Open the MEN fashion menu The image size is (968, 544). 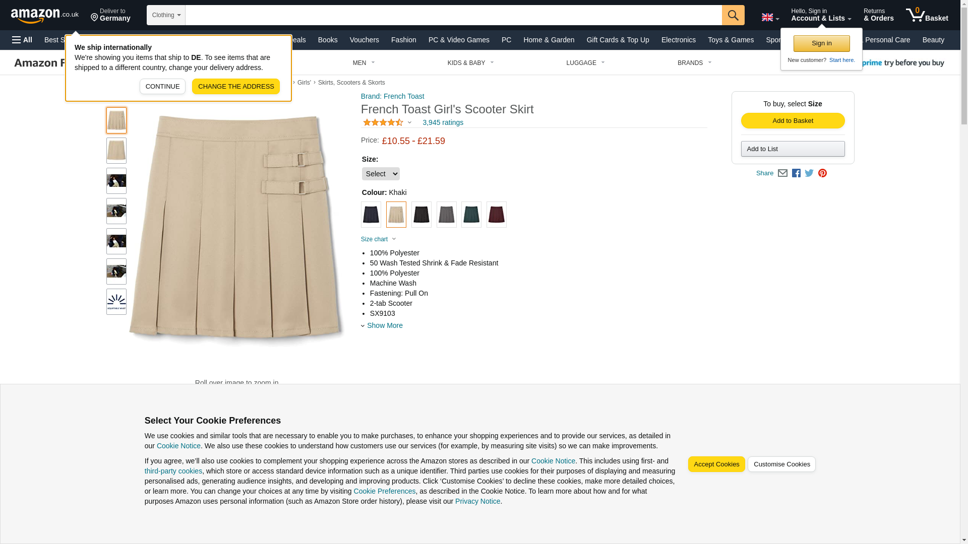(364, 63)
